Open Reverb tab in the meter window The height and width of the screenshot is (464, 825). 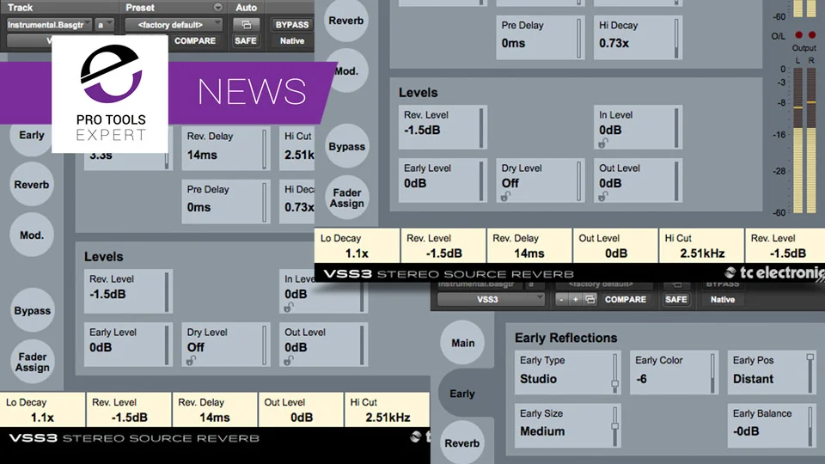pos(346,21)
